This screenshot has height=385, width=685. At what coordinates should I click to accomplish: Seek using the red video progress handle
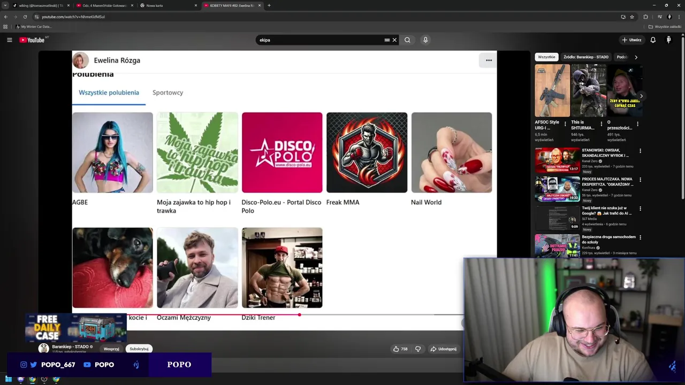[x=299, y=314]
